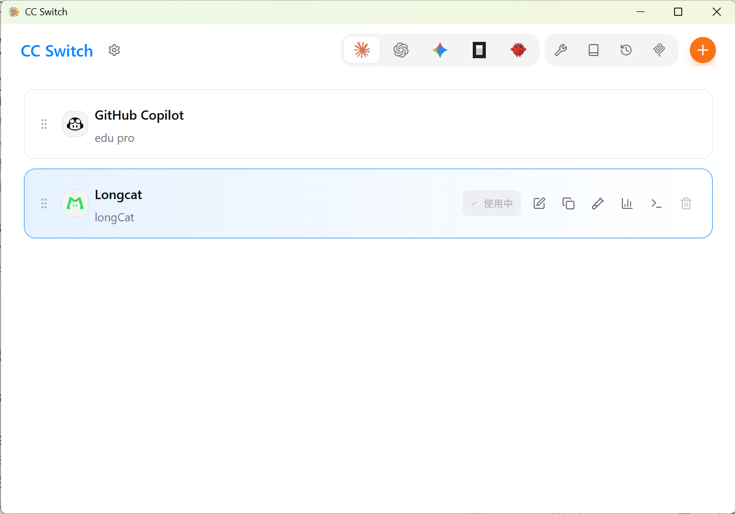This screenshot has height=514, width=735.
Task: Click the 'longCat' subtitle text
Action: click(x=114, y=218)
